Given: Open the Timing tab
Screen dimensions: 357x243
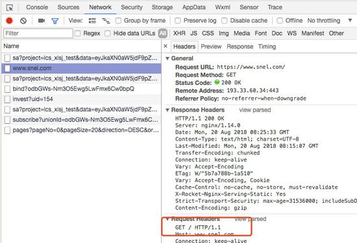Looking at the screenshot, I should (267, 47).
